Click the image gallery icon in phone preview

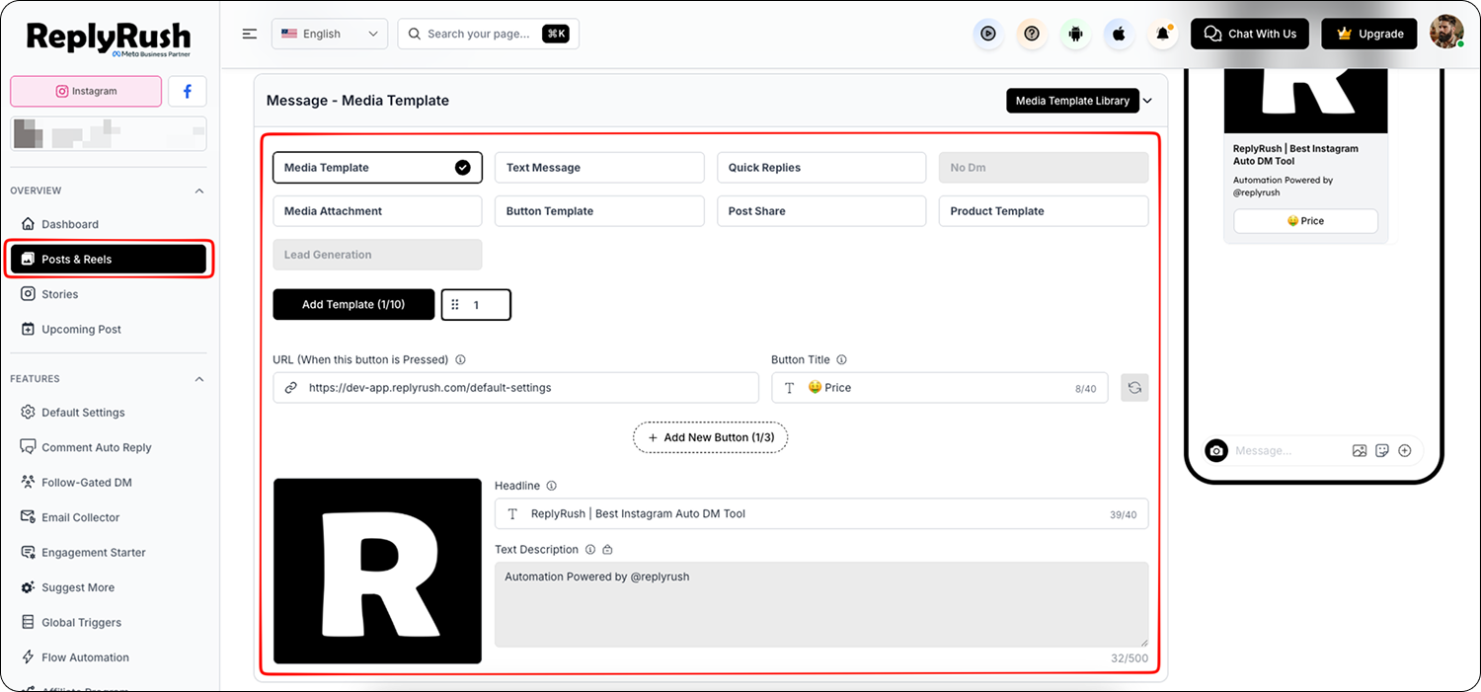point(1360,450)
